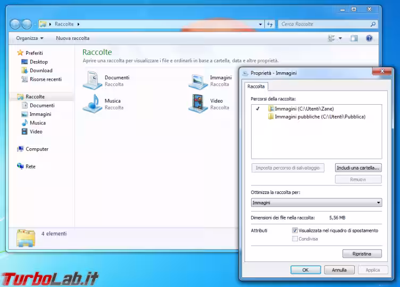400x287 pixels.
Task: Select the Raccolta tab in Proprietà dialog
Action: [x=256, y=87]
